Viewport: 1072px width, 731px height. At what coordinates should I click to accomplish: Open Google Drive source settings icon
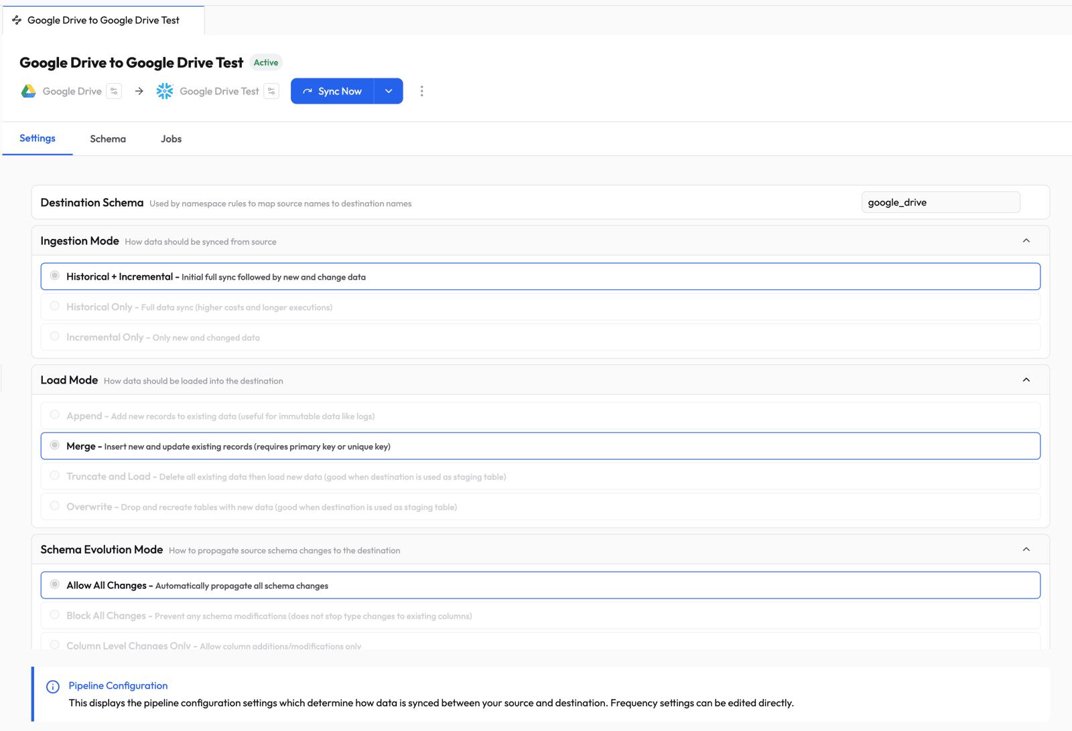click(x=114, y=91)
